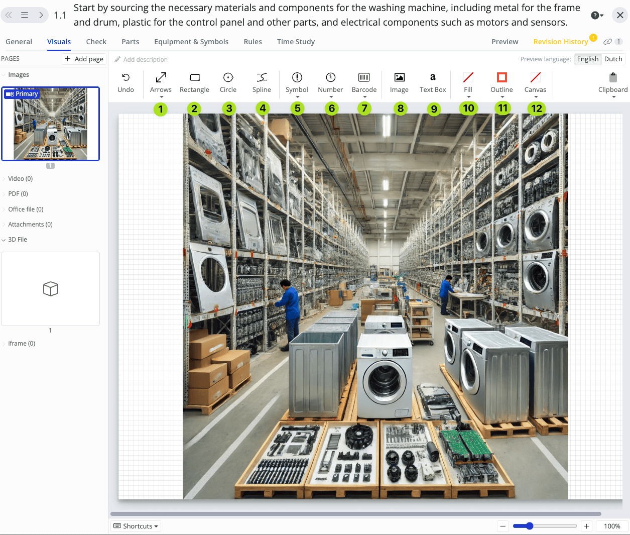The height and width of the screenshot is (535, 630).
Task: Toggle the Outline setting
Action: point(501,83)
